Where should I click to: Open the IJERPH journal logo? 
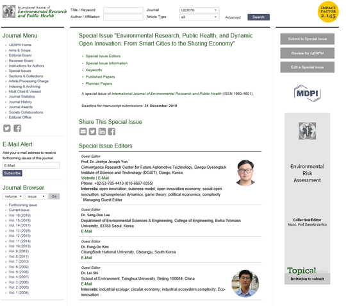click(35, 12)
